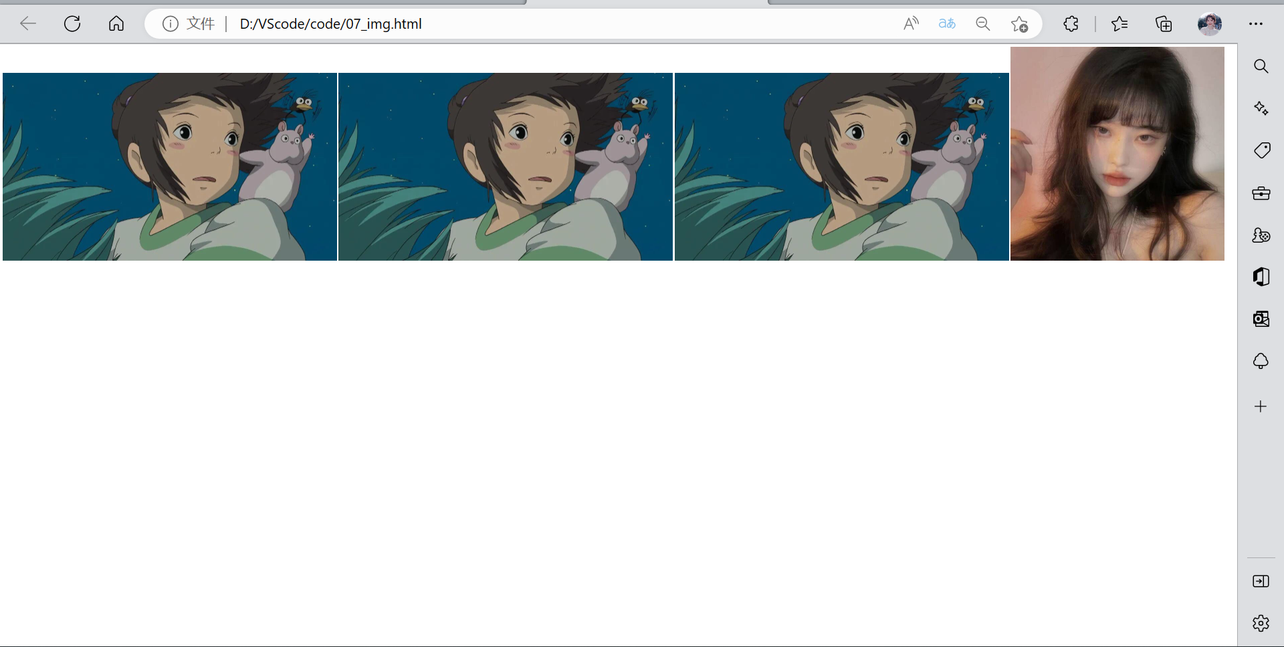Open the zoom out indicator
1284x647 pixels.
click(982, 24)
